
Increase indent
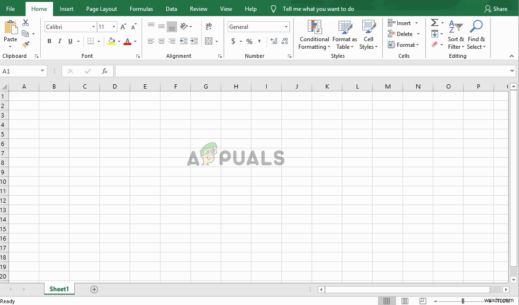[194, 41]
